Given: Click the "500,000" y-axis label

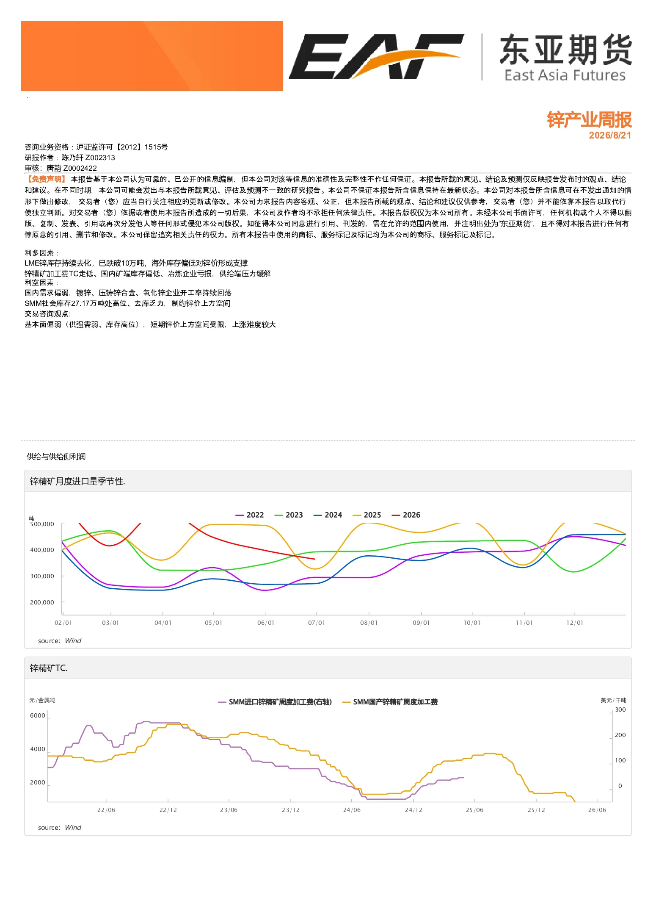Looking at the screenshot, I should (x=42, y=524).
